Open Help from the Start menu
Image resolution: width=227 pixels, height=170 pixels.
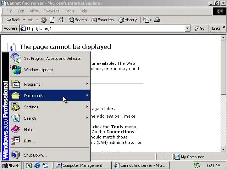click(x=50, y=130)
